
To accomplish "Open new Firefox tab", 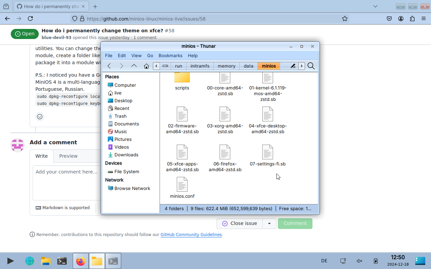I will (95, 6).
